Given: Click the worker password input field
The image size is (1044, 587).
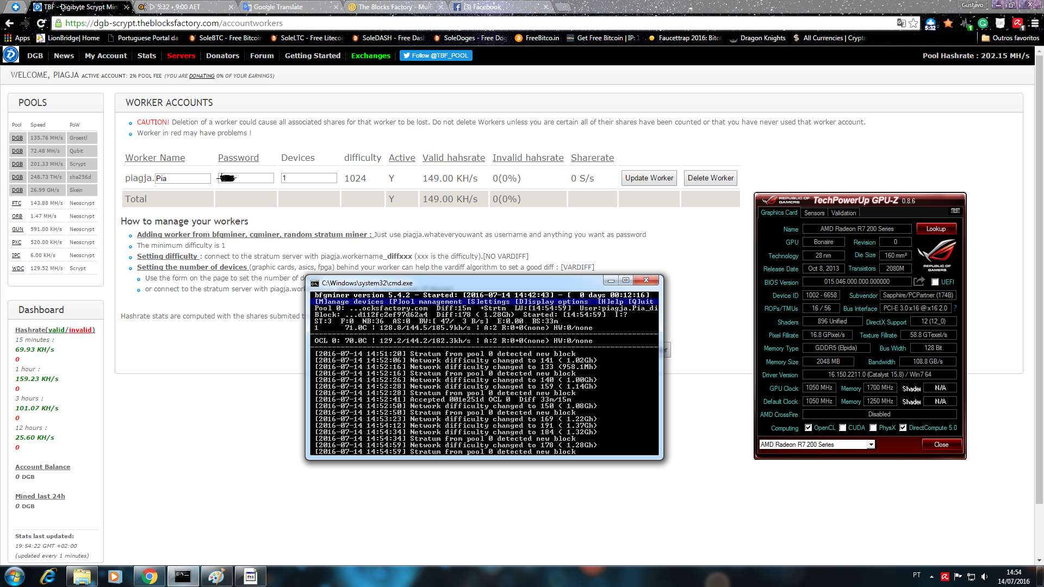Looking at the screenshot, I should click(x=246, y=178).
